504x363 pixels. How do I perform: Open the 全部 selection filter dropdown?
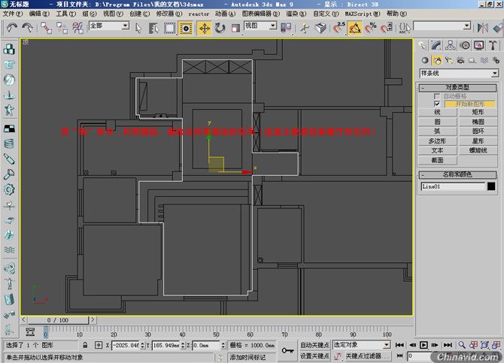pyautogui.click(x=126, y=26)
